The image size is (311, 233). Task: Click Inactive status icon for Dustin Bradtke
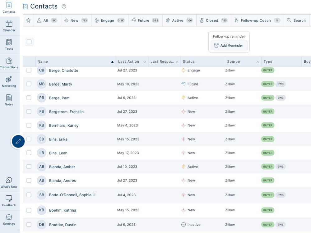(x=183, y=225)
